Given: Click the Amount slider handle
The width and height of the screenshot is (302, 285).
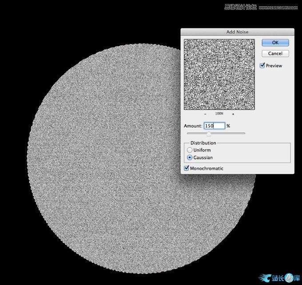Looking at the screenshot, I should pyautogui.click(x=209, y=133).
